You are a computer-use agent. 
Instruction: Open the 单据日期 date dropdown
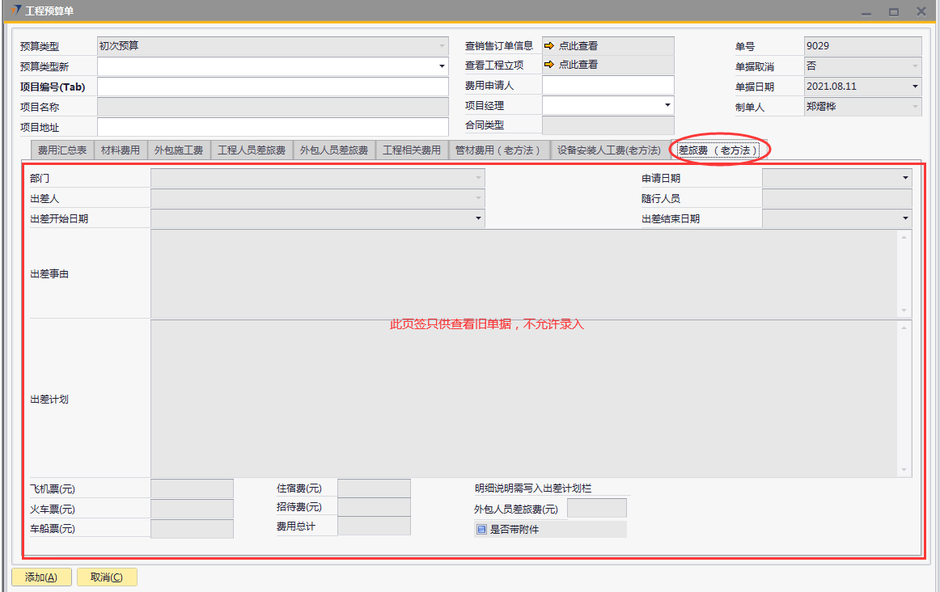pos(915,87)
